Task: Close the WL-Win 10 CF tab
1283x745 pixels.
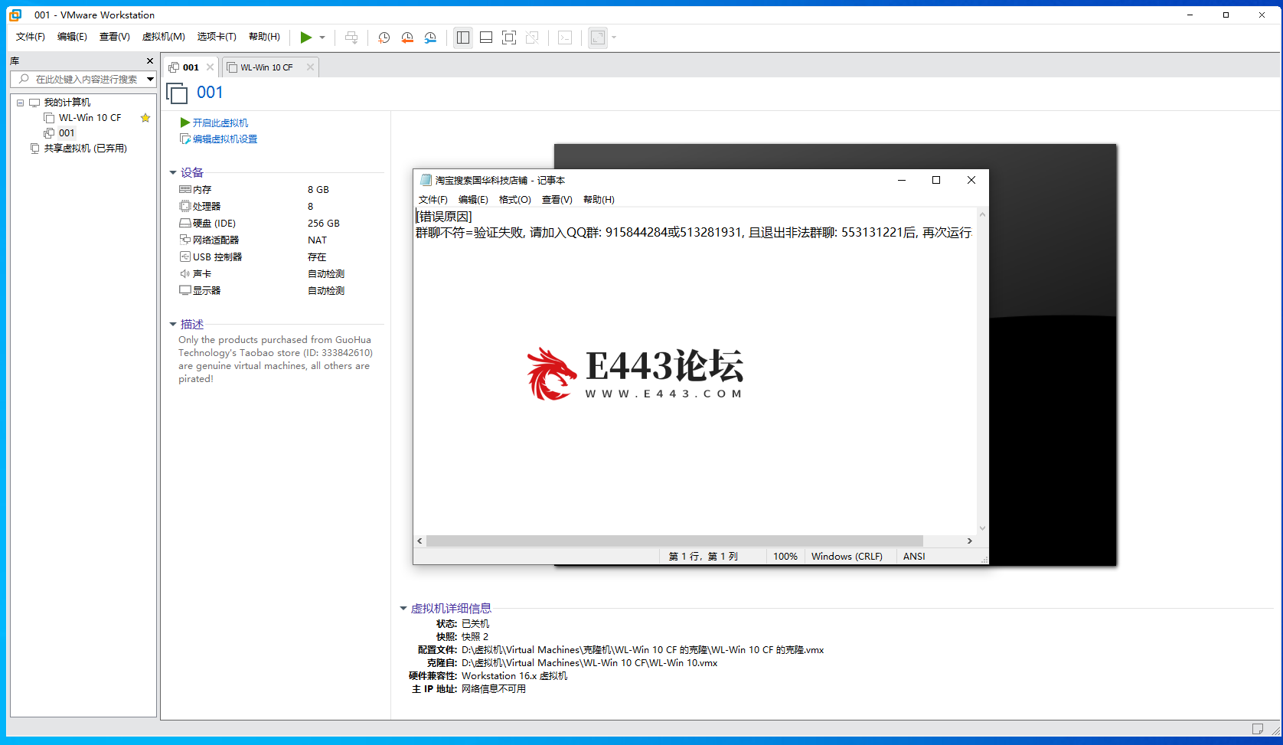Action: [x=310, y=67]
